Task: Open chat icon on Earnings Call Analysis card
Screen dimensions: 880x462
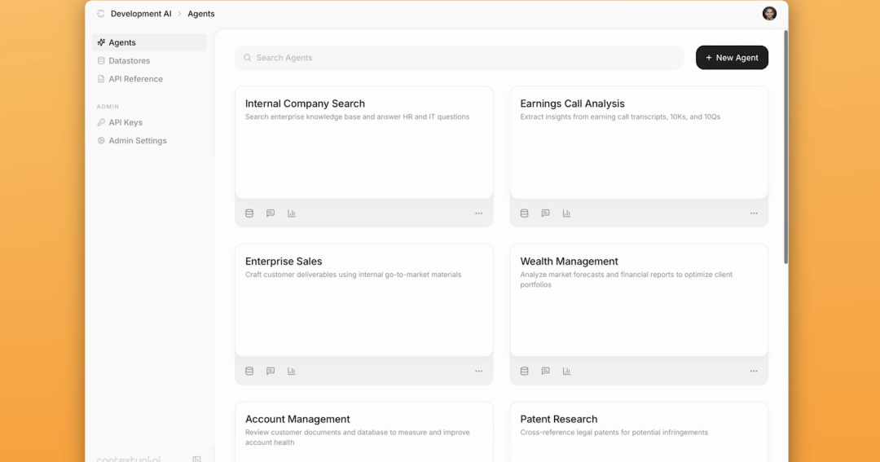Action: coord(545,213)
